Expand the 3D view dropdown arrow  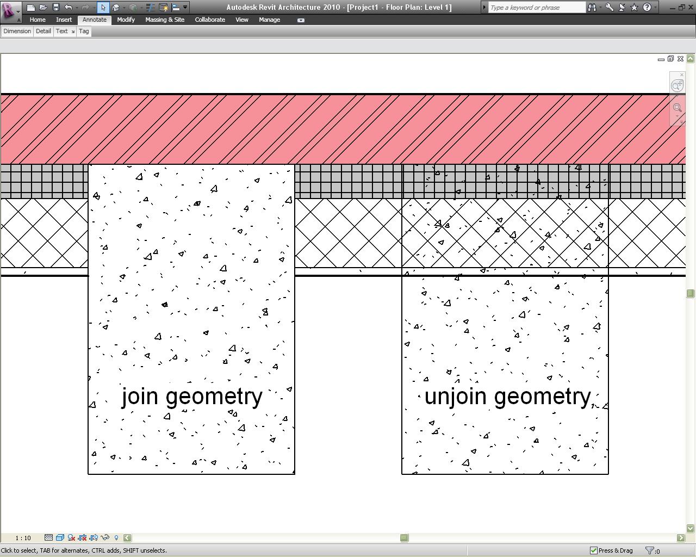pos(123,7)
